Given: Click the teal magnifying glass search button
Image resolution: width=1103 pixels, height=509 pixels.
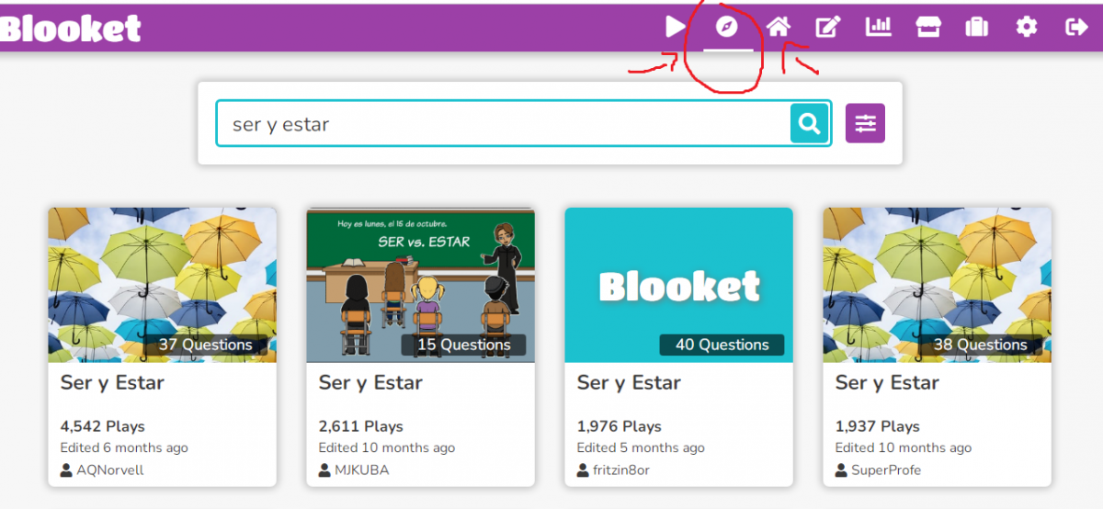Looking at the screenshot, I should pyautogui.click(x=810, y=124).
